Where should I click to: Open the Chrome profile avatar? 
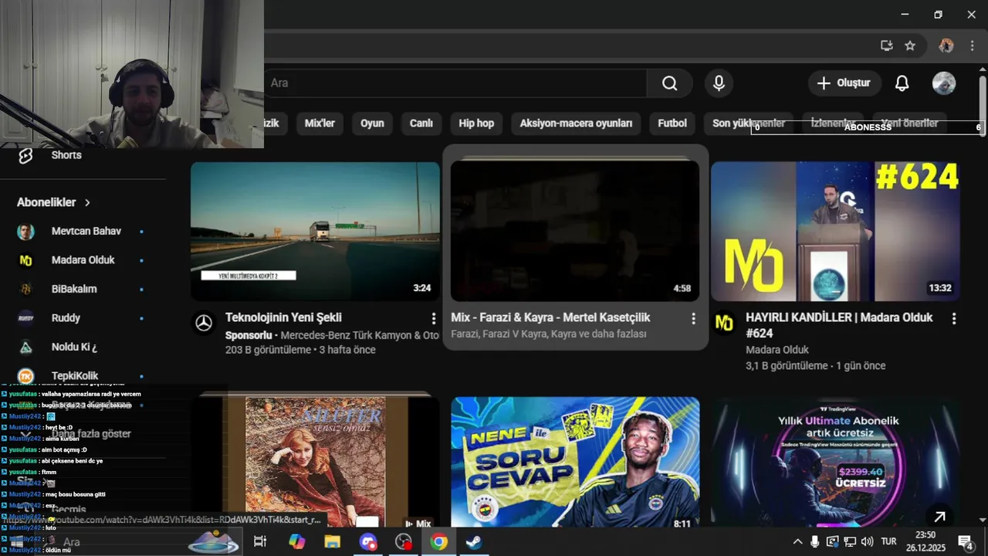click(x=946, y=46)
